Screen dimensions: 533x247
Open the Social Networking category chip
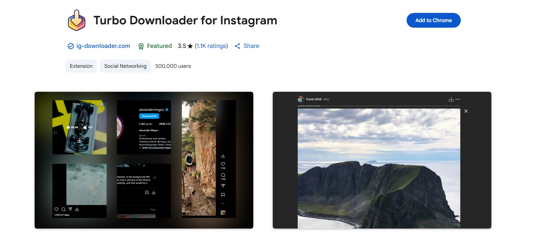coord(125,66)
